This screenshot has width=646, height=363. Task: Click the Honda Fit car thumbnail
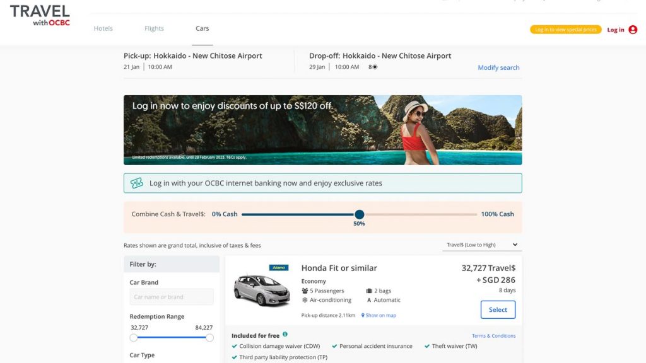tap(262, 290)
